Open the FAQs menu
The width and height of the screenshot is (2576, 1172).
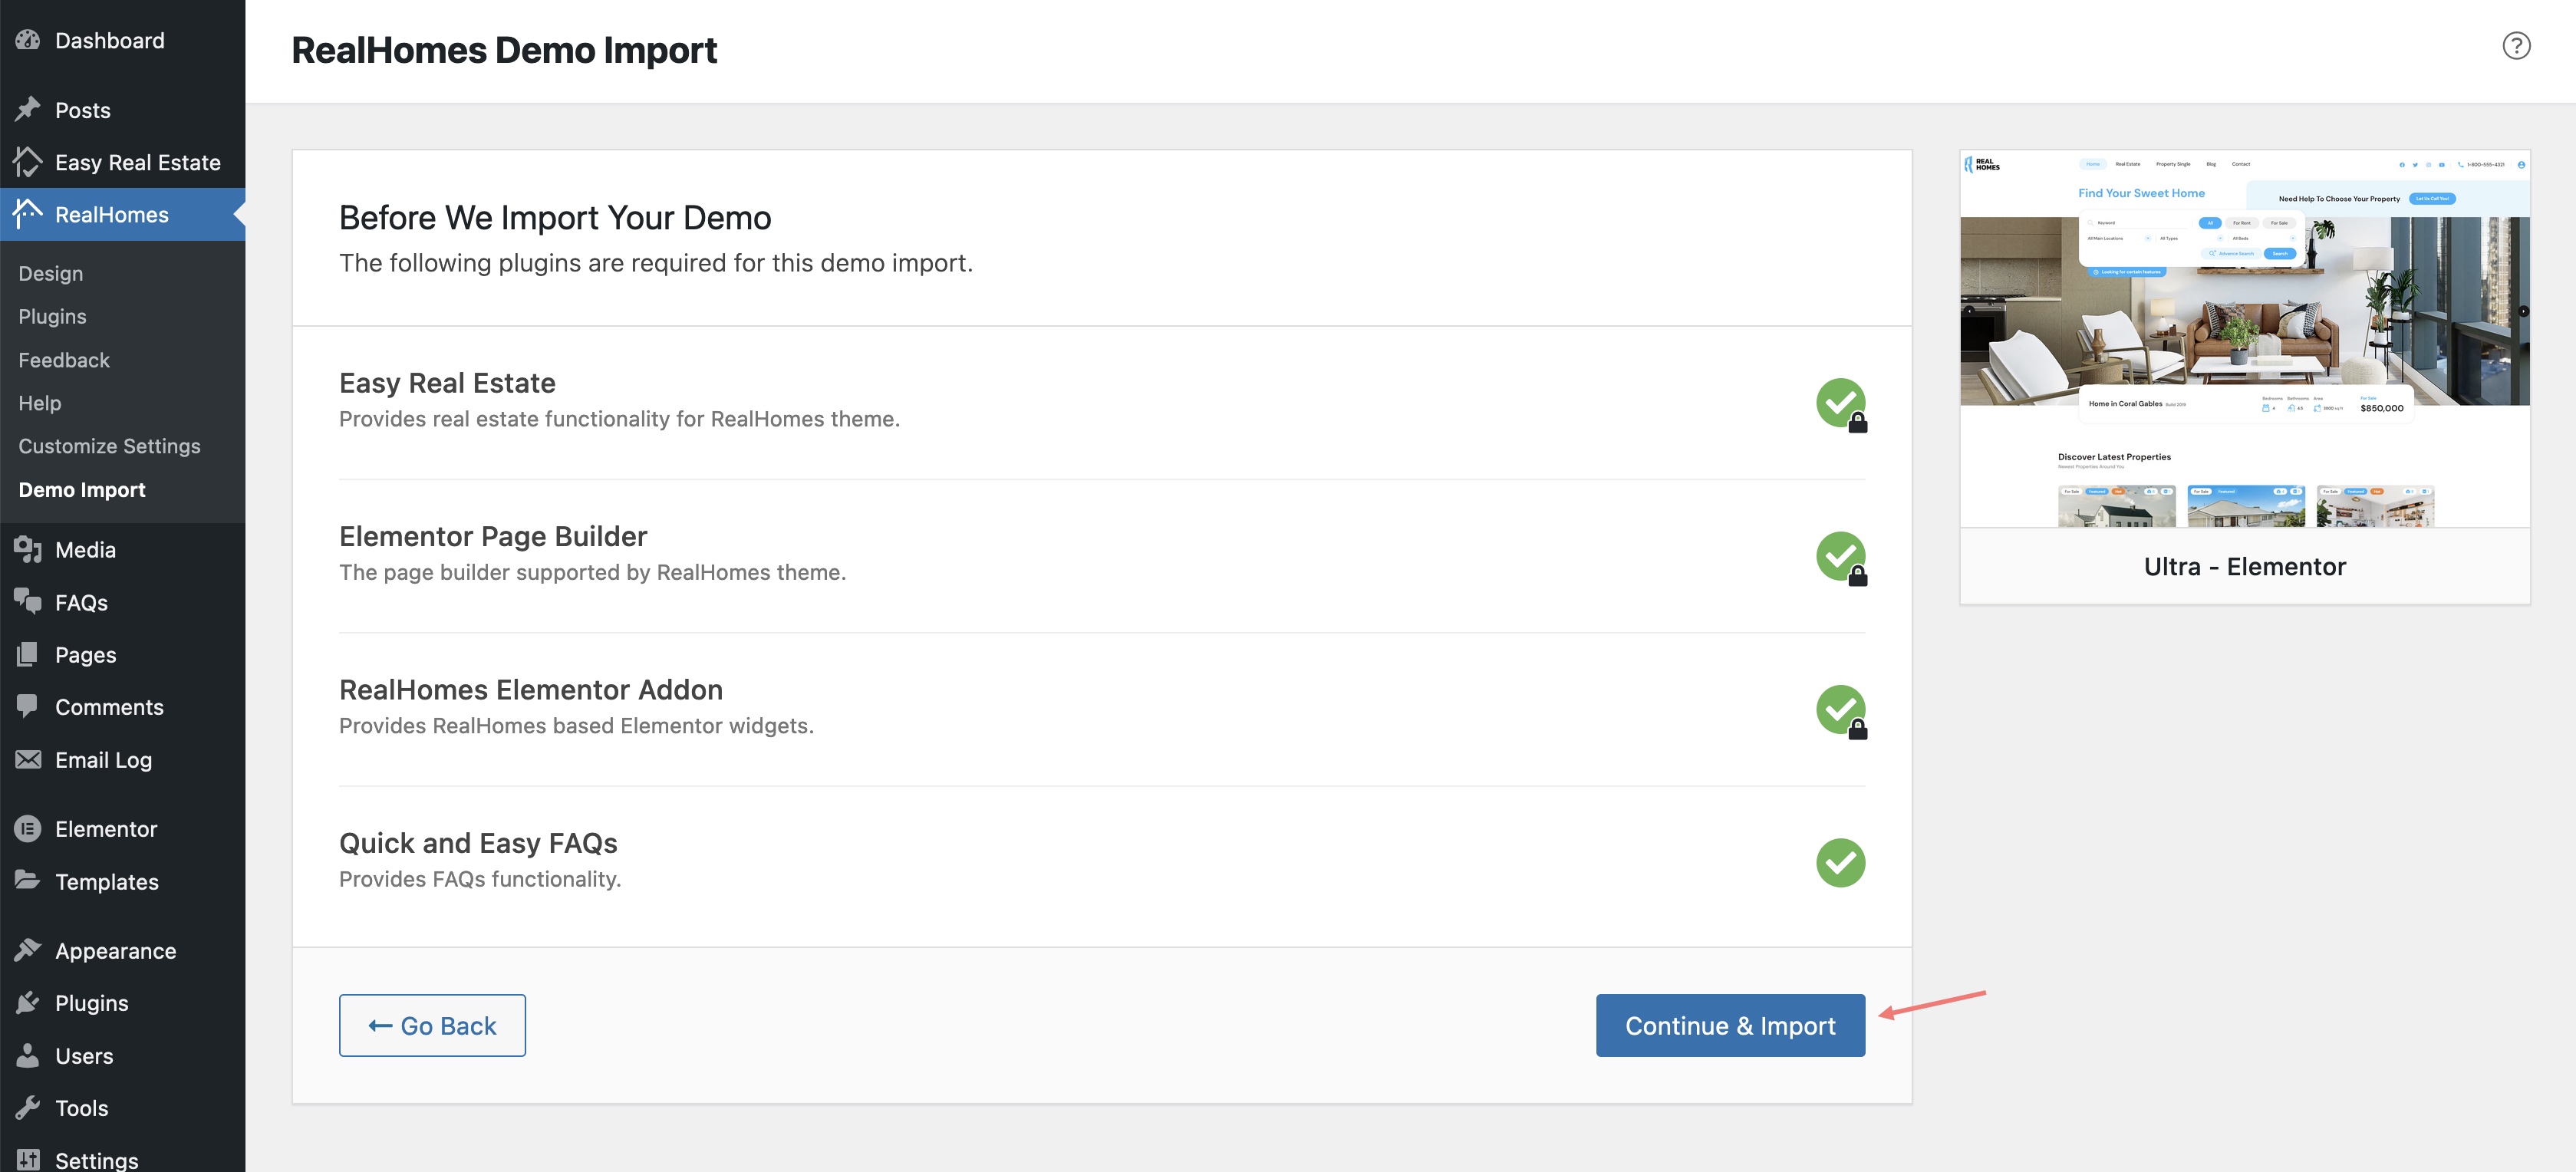click(122, 602)
